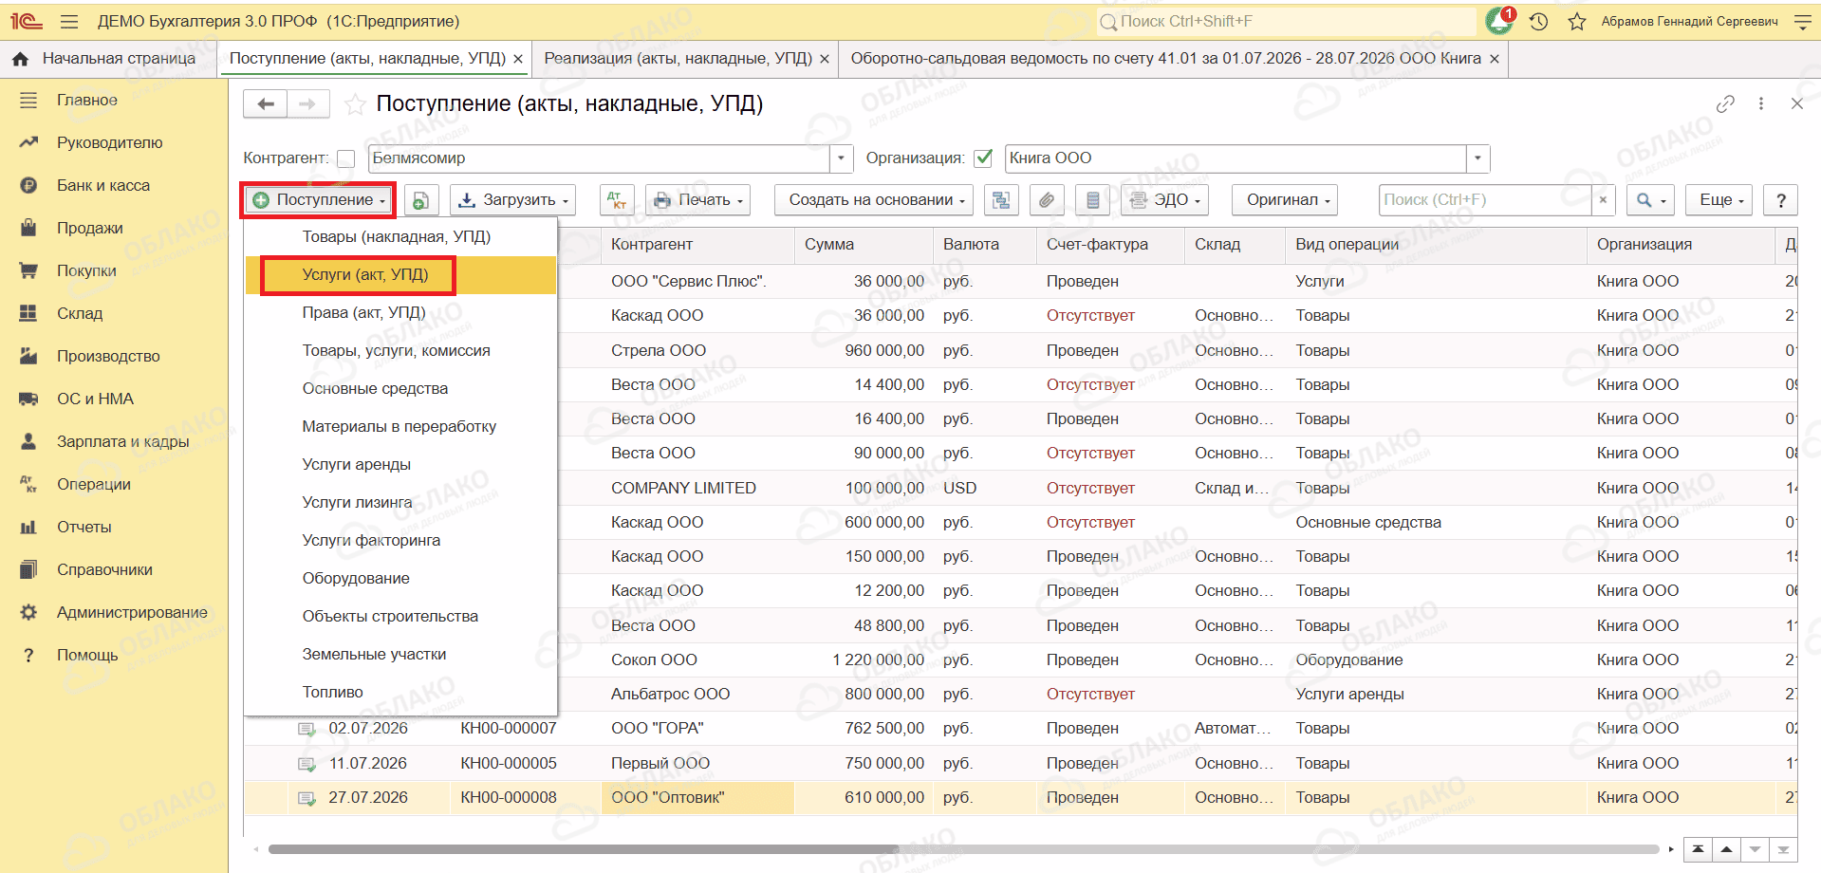This screenshot has height=873, width=1821.
Task: Choose Земельные участки from menu
Action: [x=400, y=655]
